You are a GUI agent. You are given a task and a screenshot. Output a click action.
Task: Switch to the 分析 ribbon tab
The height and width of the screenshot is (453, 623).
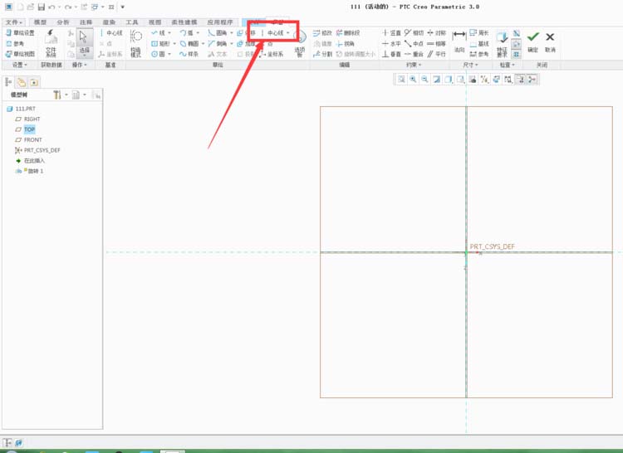coord(63,22)
